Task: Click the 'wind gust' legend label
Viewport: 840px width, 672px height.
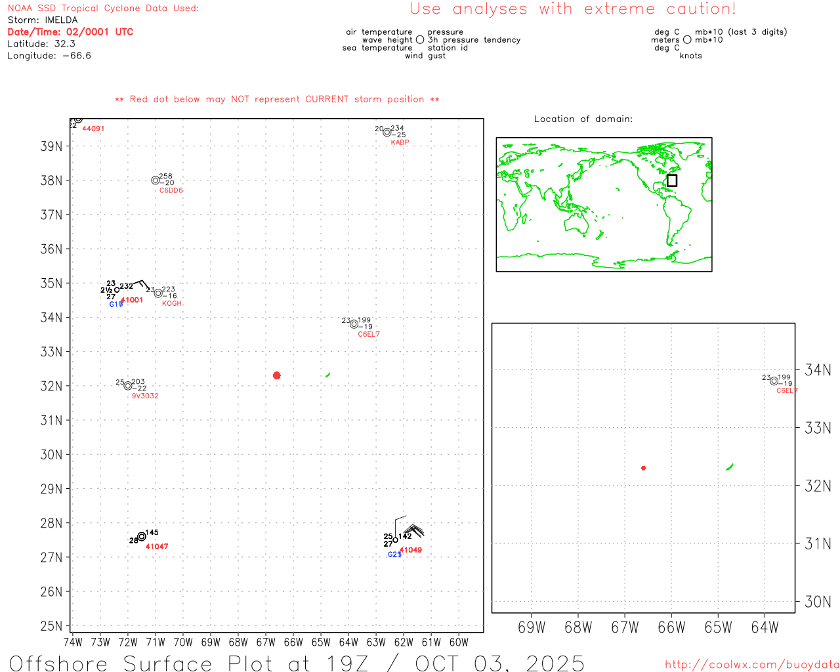Action: coord(425,56)
